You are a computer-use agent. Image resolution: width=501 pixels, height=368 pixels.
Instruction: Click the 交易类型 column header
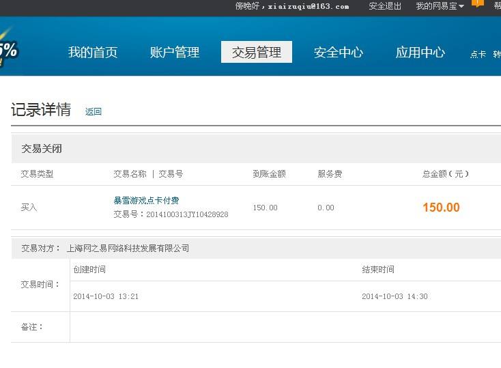[x=37, y=174]
